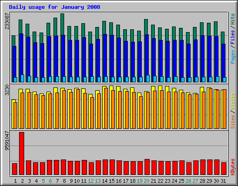This screenshot has width=238, height=186.
Task: Select day label 21 on the x-axis
Action: (x=153, y=181)
